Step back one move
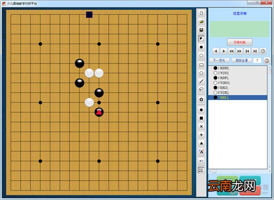Viewport: 274px width, 200px height. click(216, 51)
